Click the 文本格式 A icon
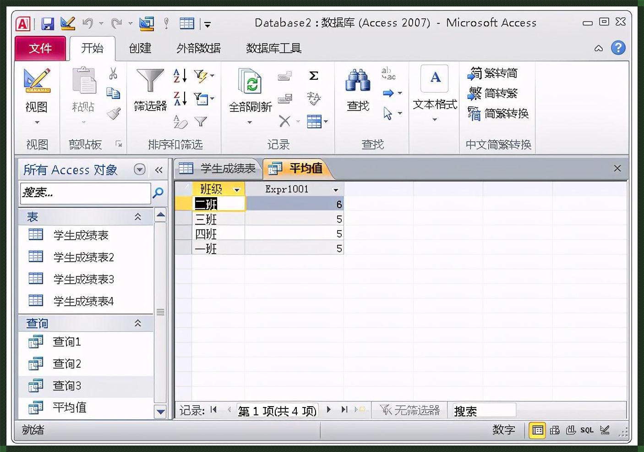 coord(435,78)
